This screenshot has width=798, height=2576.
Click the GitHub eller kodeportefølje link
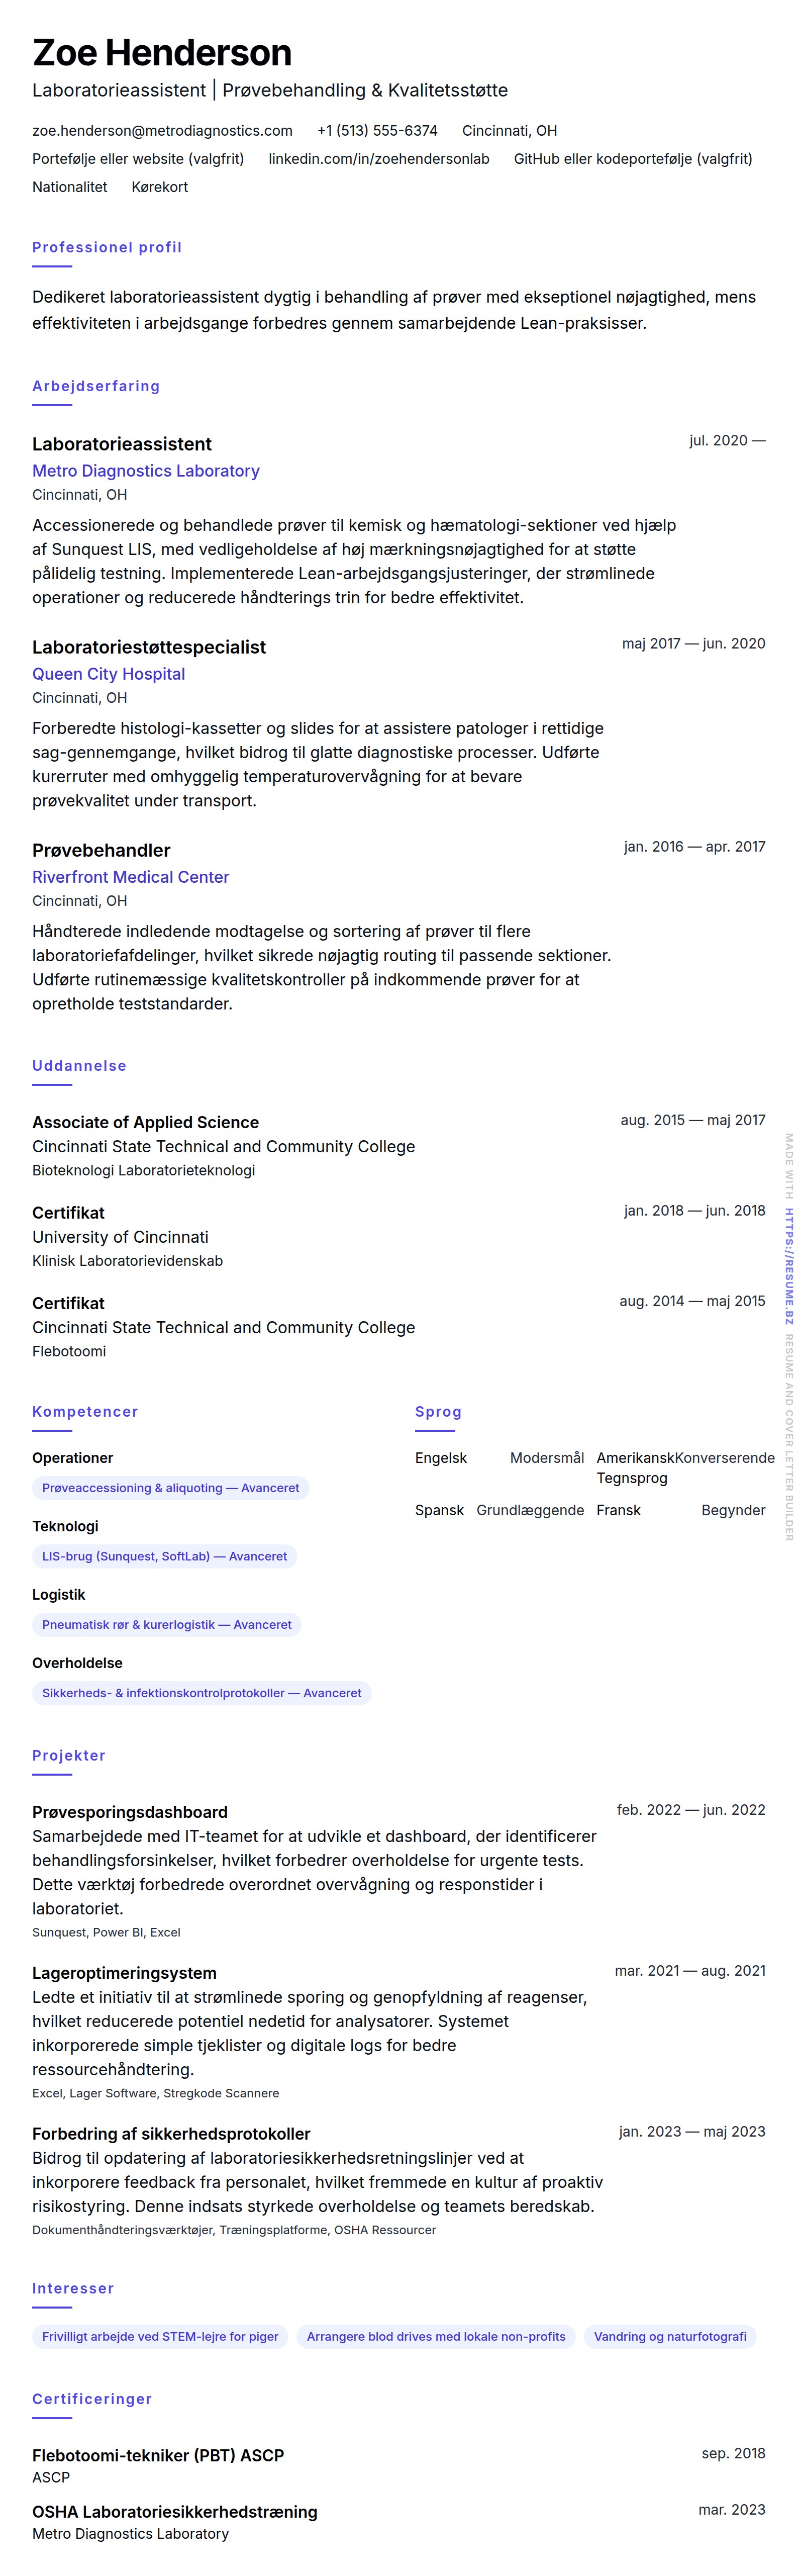click(x=632, y=159)
